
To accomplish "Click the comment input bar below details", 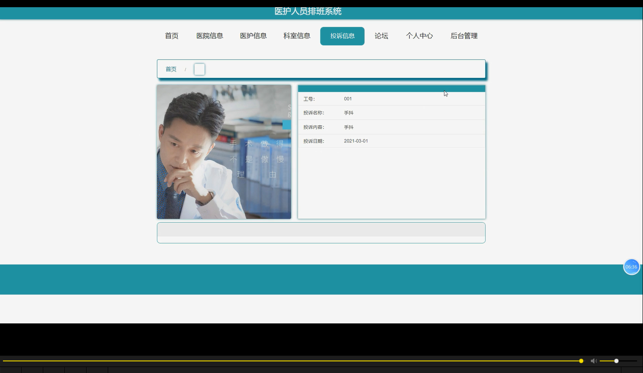I will tap(321, 229).
